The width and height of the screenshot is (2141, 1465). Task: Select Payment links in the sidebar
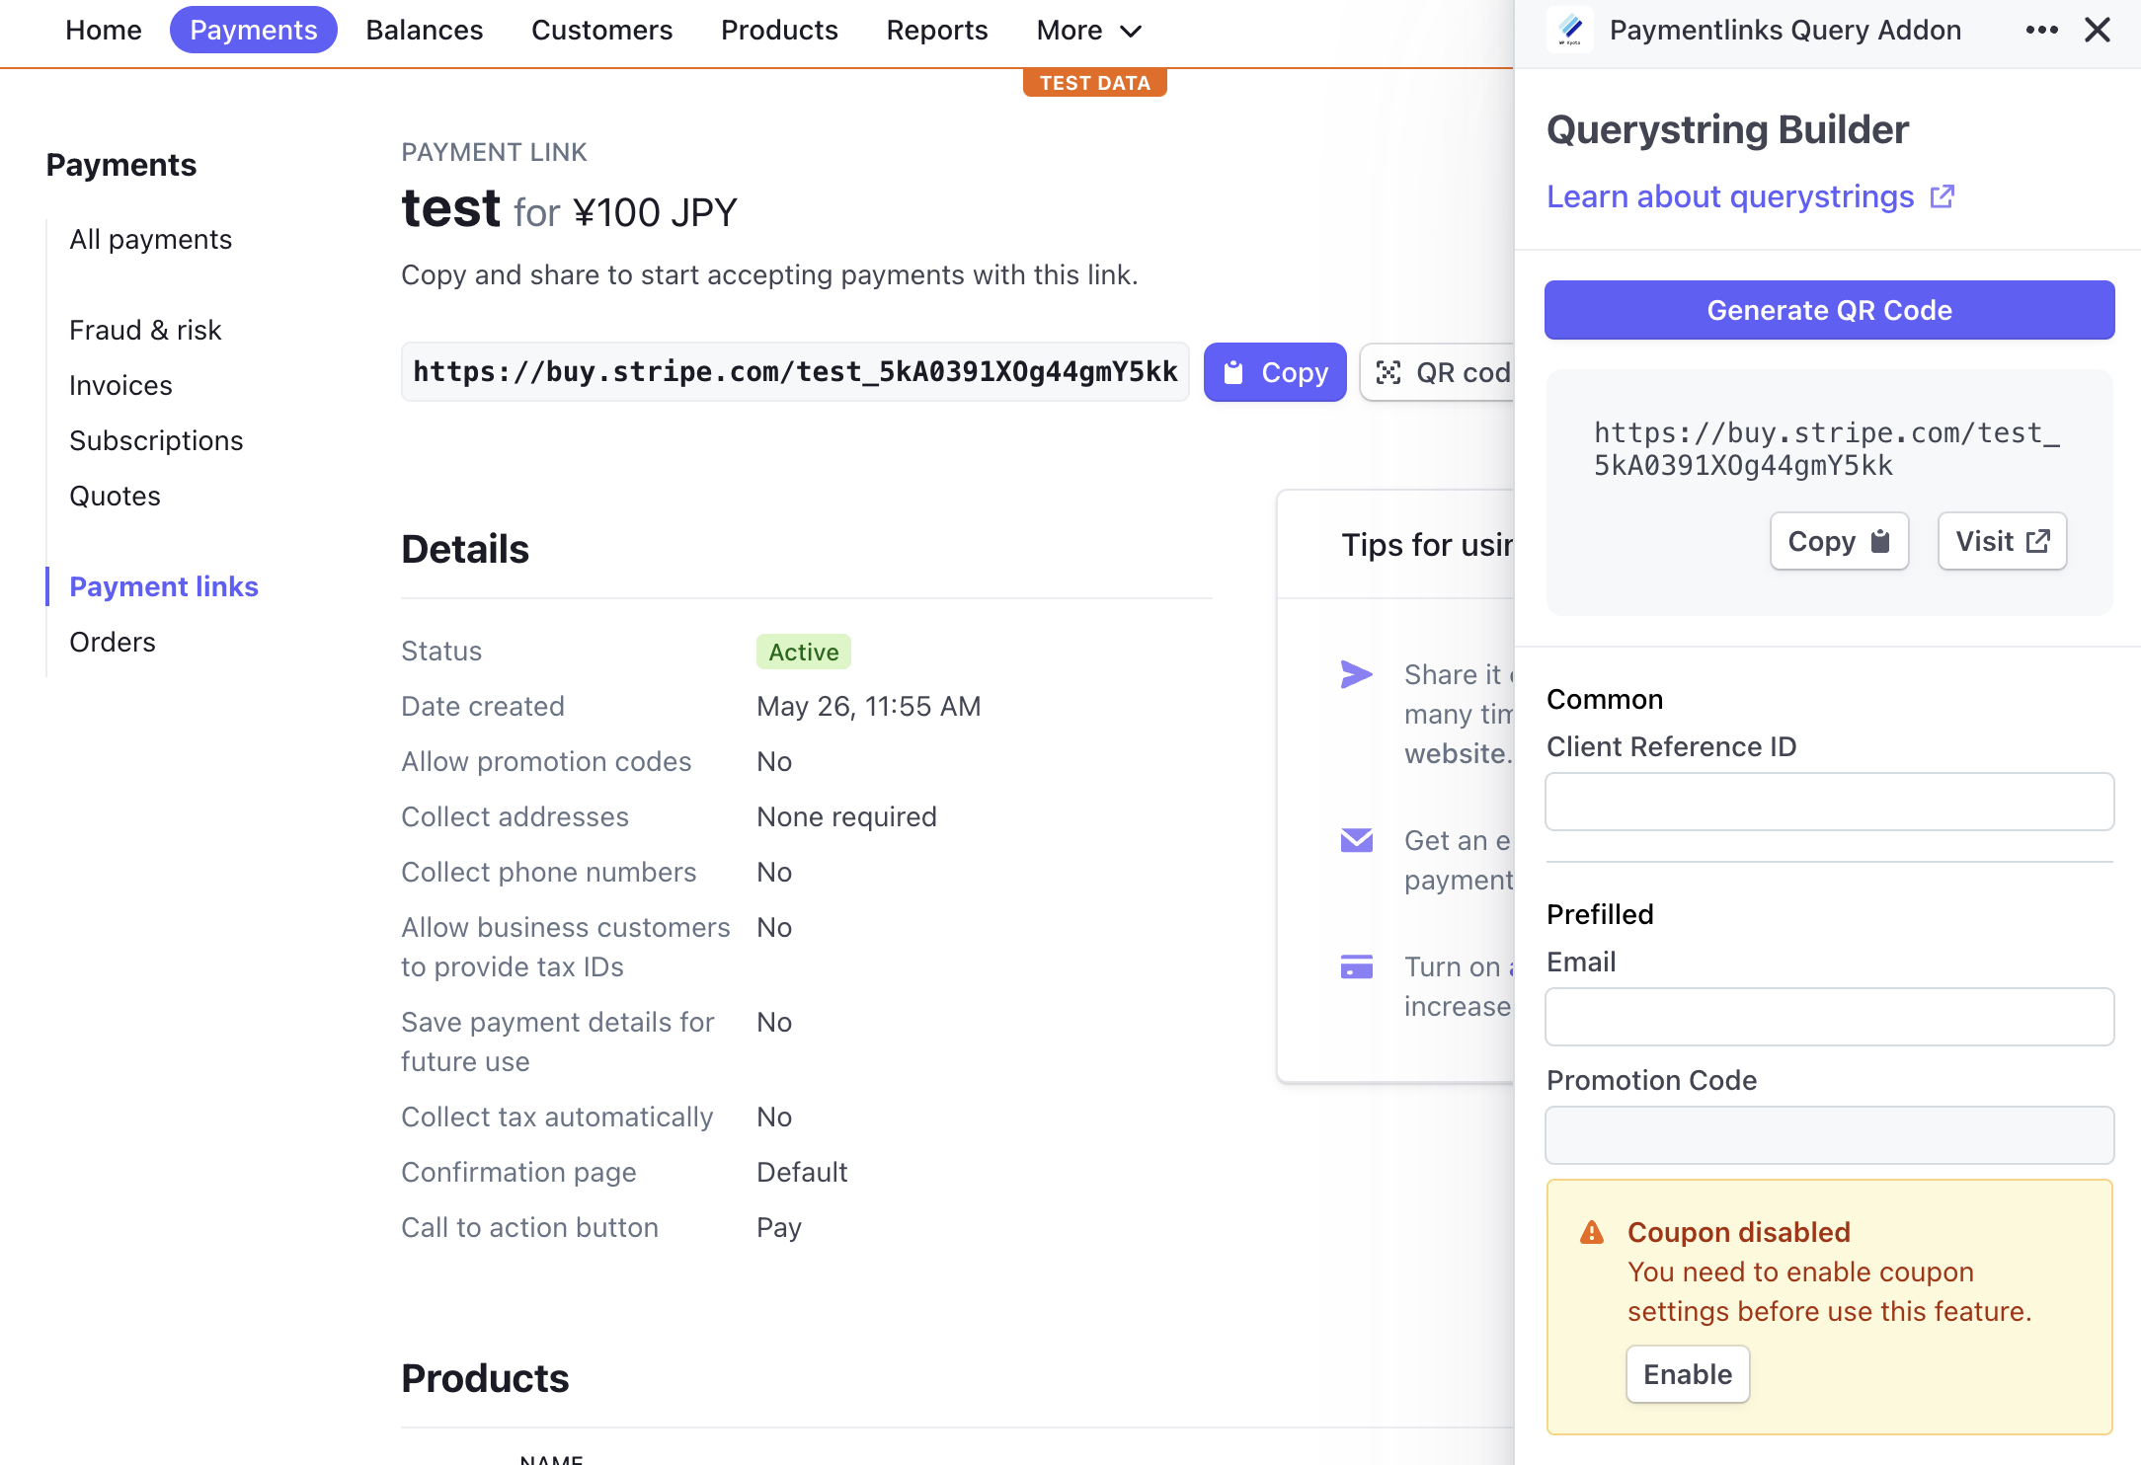tap(164, 585)
